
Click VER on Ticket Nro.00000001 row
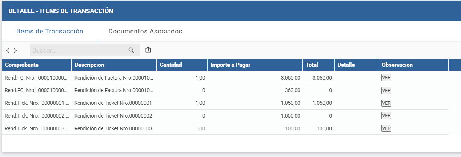click(386, 103)
